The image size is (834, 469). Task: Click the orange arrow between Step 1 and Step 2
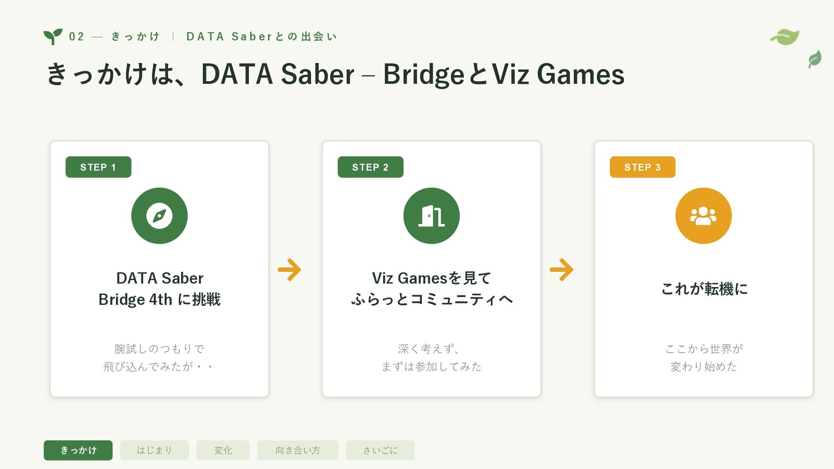[289, 270]
